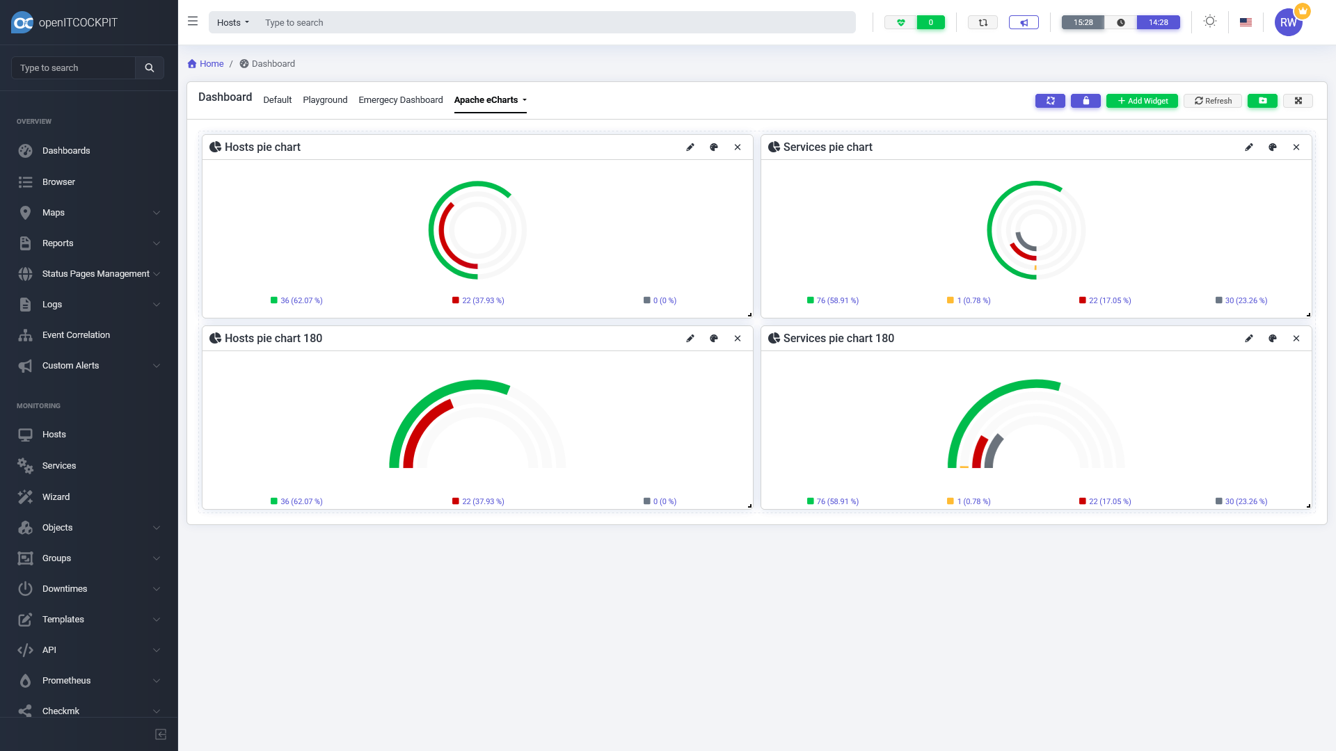Open the Emergecy Dashboard tab
Screen dimensions: 1336x751
400,100
